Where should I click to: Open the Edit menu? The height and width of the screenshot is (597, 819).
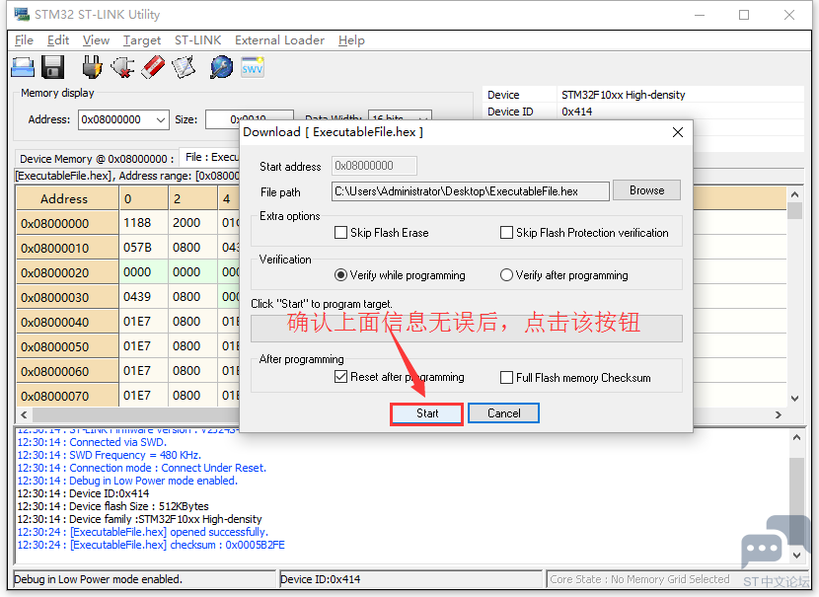58,40
